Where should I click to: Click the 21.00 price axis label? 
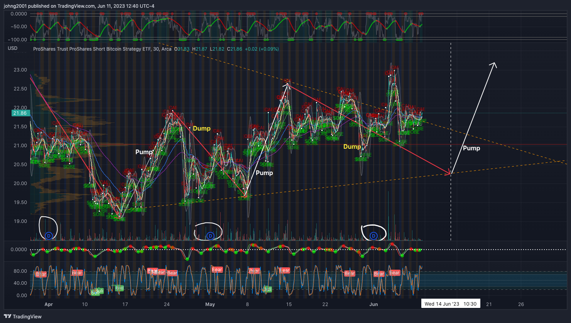point(20,146)
